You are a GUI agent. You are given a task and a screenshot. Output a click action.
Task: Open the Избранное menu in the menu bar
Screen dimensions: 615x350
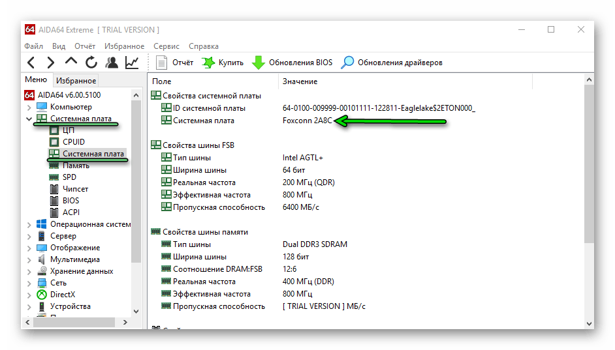click(x=124, y=46)
